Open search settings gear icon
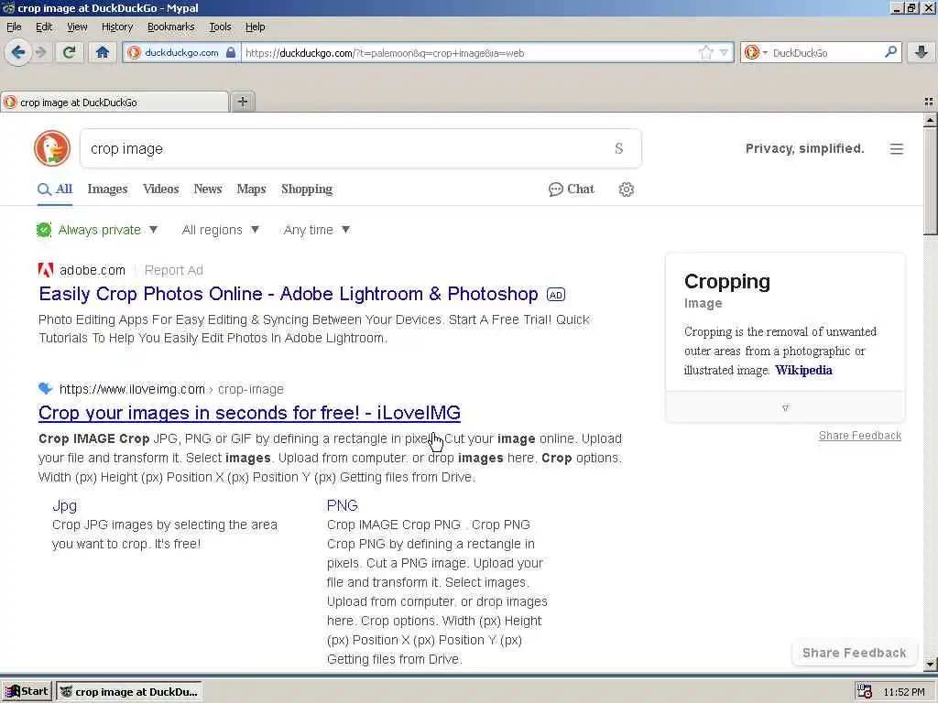The width and height of the screenshot is (938, 703). click(627, 189)
